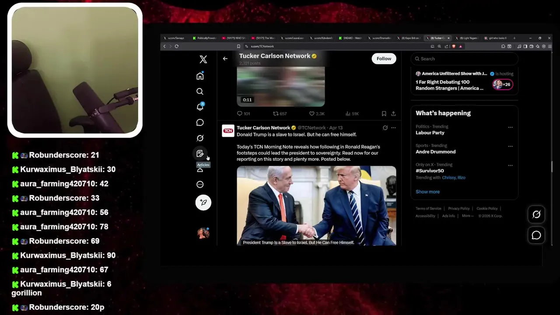The width and height of the screenshot is (560, 315).
Task: Open floating chat button at right
Action: (536, 235)
